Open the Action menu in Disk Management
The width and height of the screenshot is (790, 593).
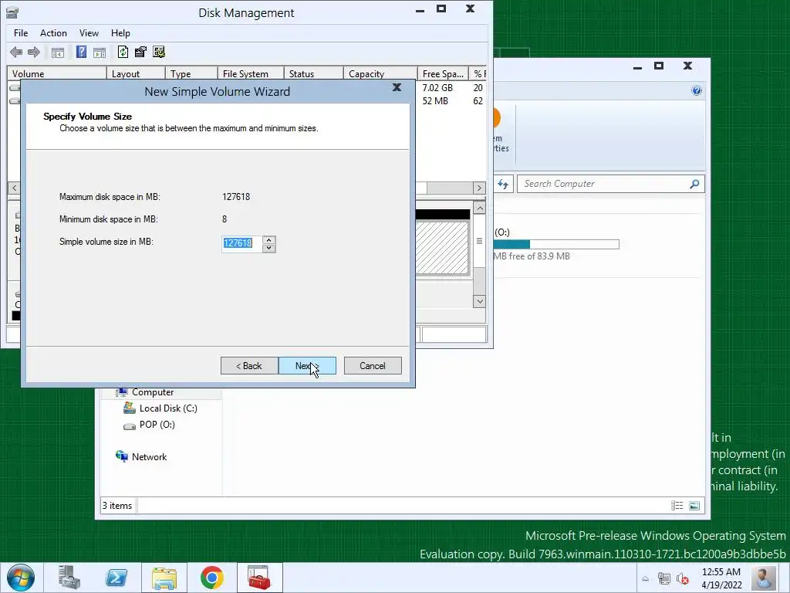point(53,32)
